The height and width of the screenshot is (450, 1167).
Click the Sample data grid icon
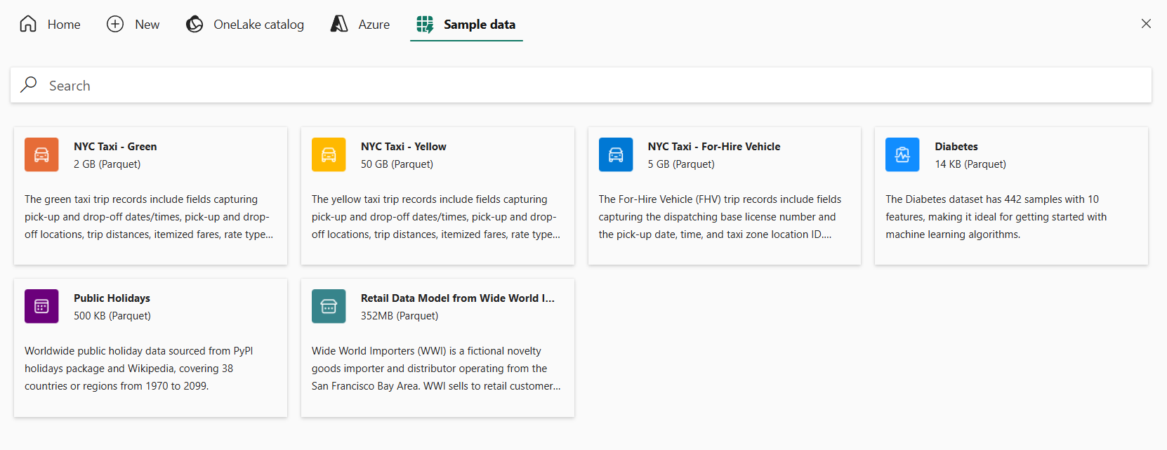pos(425,24)
